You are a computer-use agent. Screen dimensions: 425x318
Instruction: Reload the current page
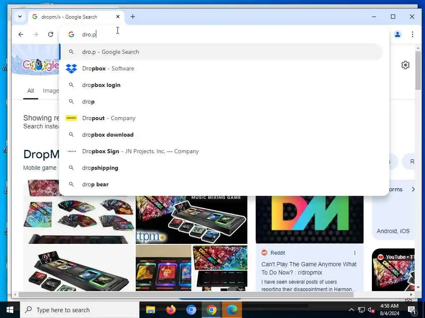tap(50, 34)
